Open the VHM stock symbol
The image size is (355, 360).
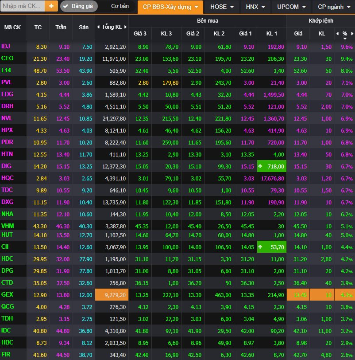click(8, 226)
